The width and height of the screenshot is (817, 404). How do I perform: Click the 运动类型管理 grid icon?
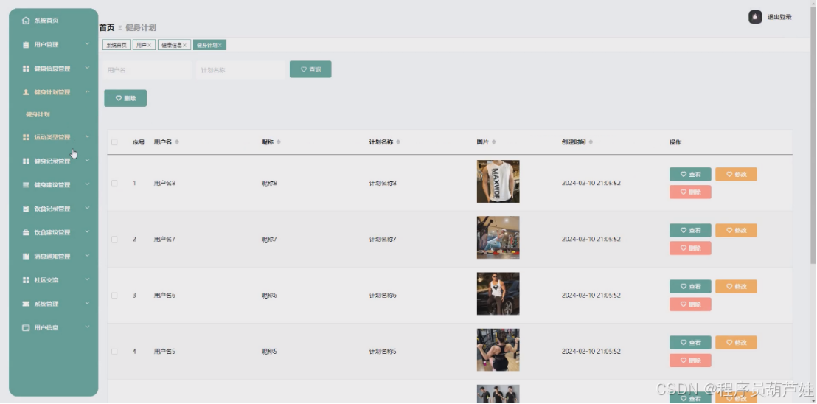tap(26, 137)
